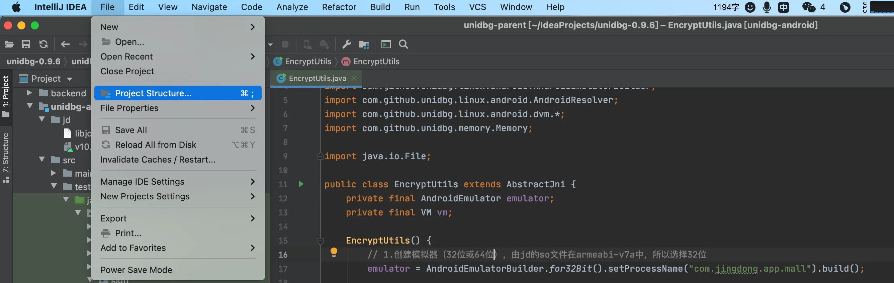Screen dimensions: 894x283
Task: Open the Build menu in menu bar
Action: (380, 7)
